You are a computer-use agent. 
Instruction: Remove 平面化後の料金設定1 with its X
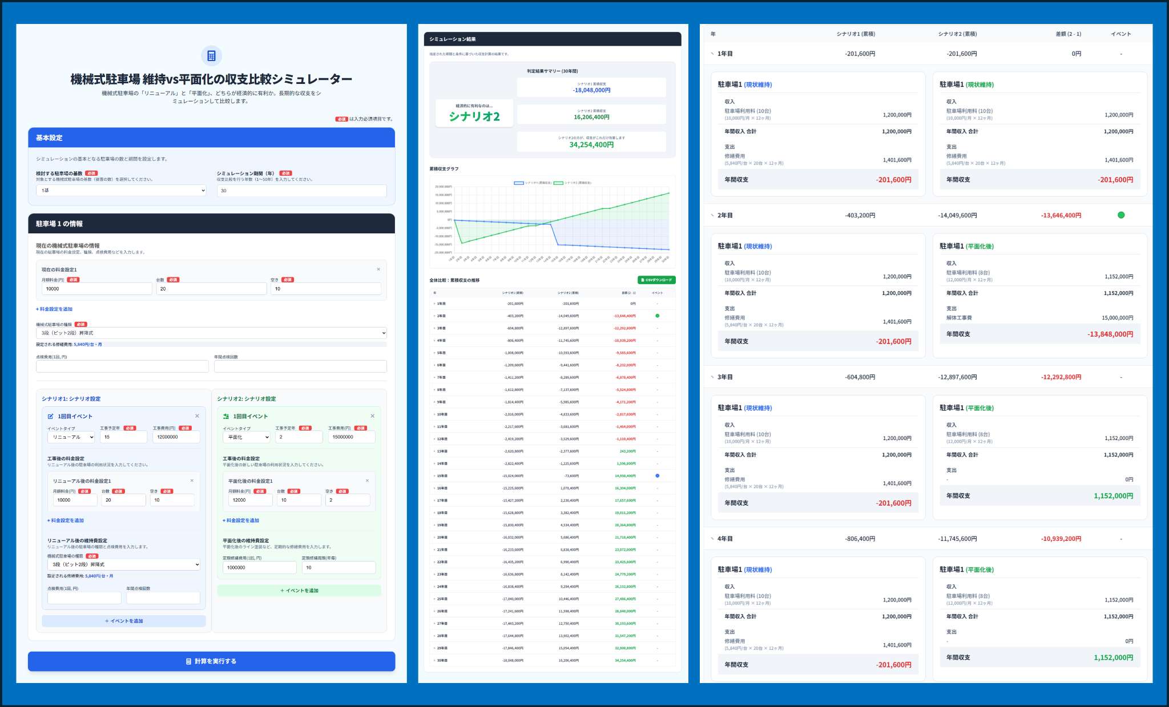[x=367, y=480]
